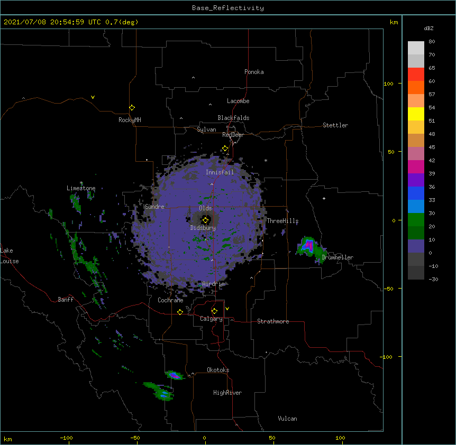This screenshot has width=456, height=445.
Task: Click the -50 tick on the right vertical axis
Action: pyautogui.click(x=388, y=289)
